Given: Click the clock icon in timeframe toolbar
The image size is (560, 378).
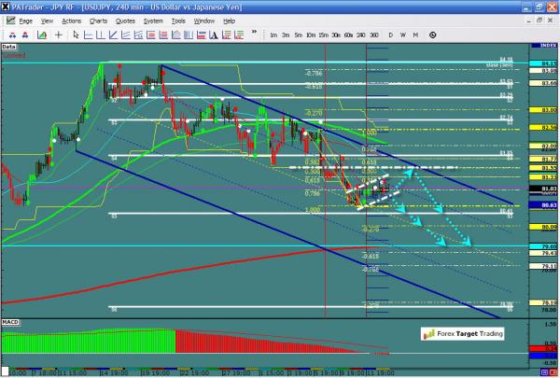Looking at the screenshot, I should (x=432, y=35).
